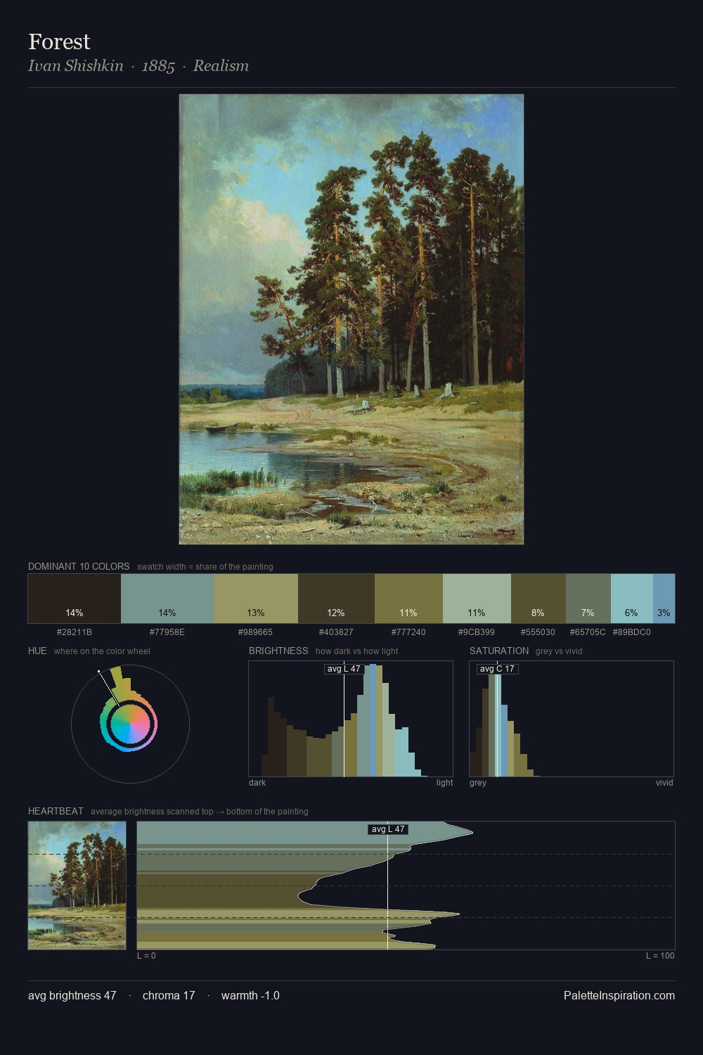
Task: Click the 'Forest' title
Action: (x=59, y=41)
